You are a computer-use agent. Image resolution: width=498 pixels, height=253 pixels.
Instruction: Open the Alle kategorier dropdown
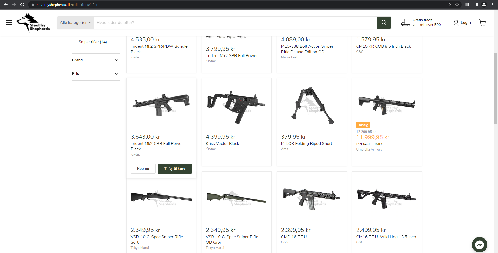point(75,23)
